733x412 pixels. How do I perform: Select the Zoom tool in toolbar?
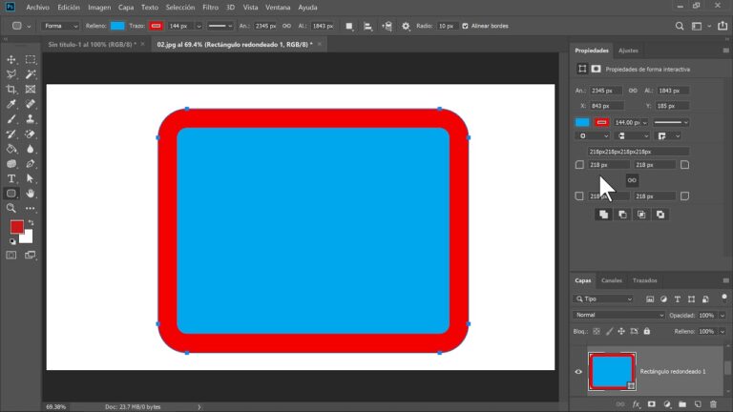pos(11,208)
